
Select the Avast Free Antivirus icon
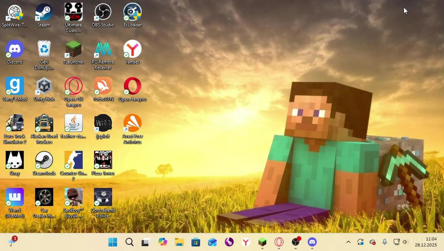click(x=132, y=129)
